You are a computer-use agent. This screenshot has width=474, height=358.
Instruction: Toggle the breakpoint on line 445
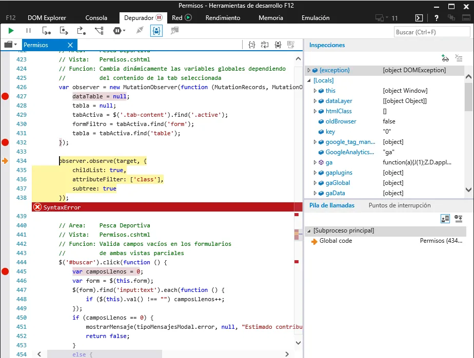pyautogui.click(x=6, y=271)
